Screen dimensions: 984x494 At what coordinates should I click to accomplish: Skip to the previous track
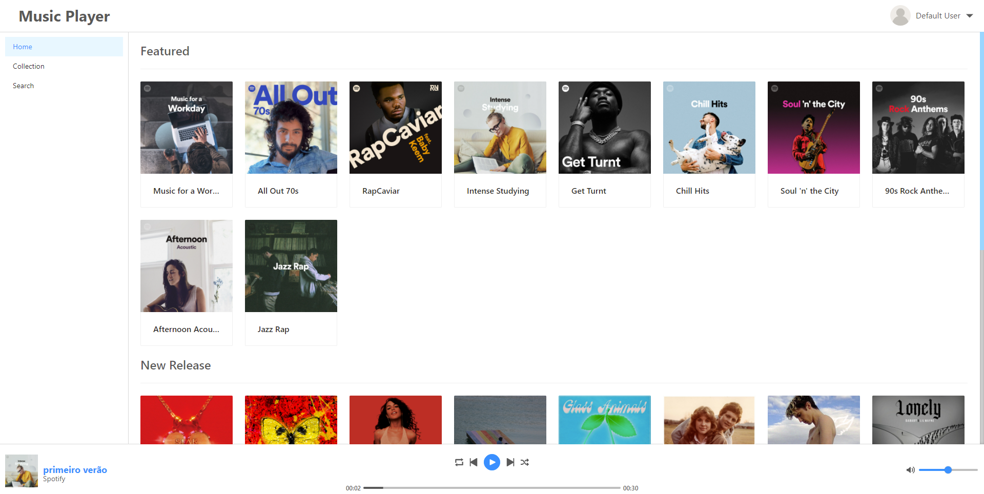[474, 462]
